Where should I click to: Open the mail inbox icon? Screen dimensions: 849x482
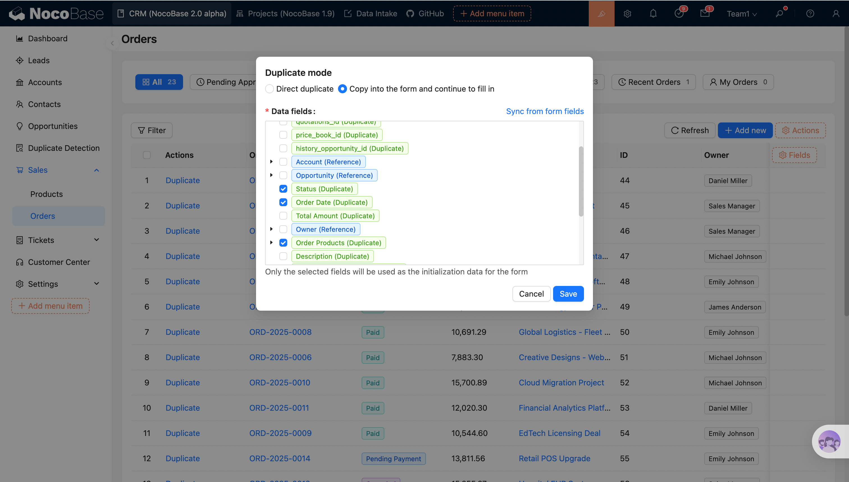click(705, 13)
